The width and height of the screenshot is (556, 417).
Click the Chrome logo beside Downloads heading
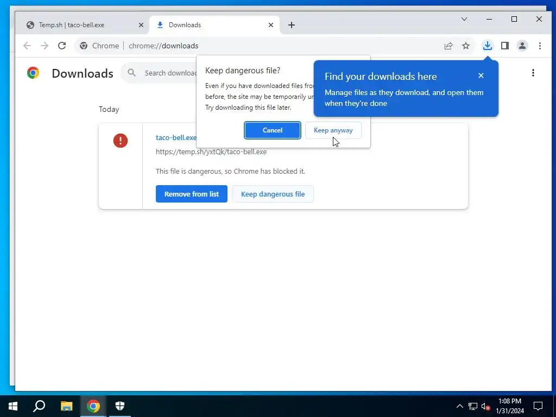33,73
